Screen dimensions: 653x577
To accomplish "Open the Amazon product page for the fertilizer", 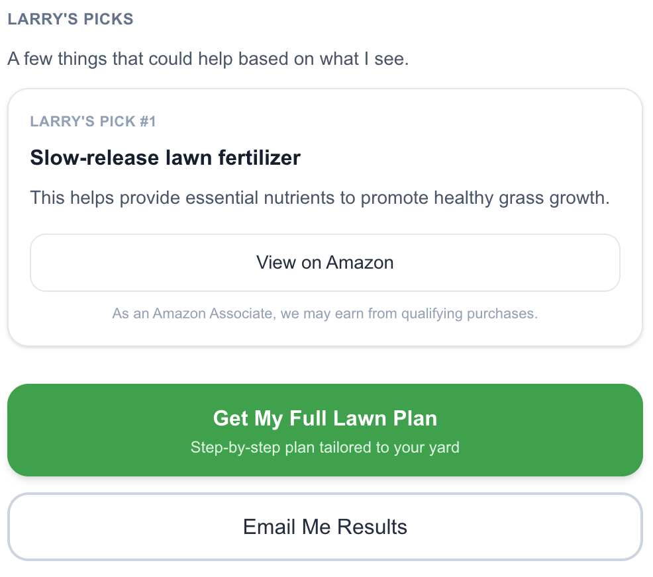I will pos(325,262).
